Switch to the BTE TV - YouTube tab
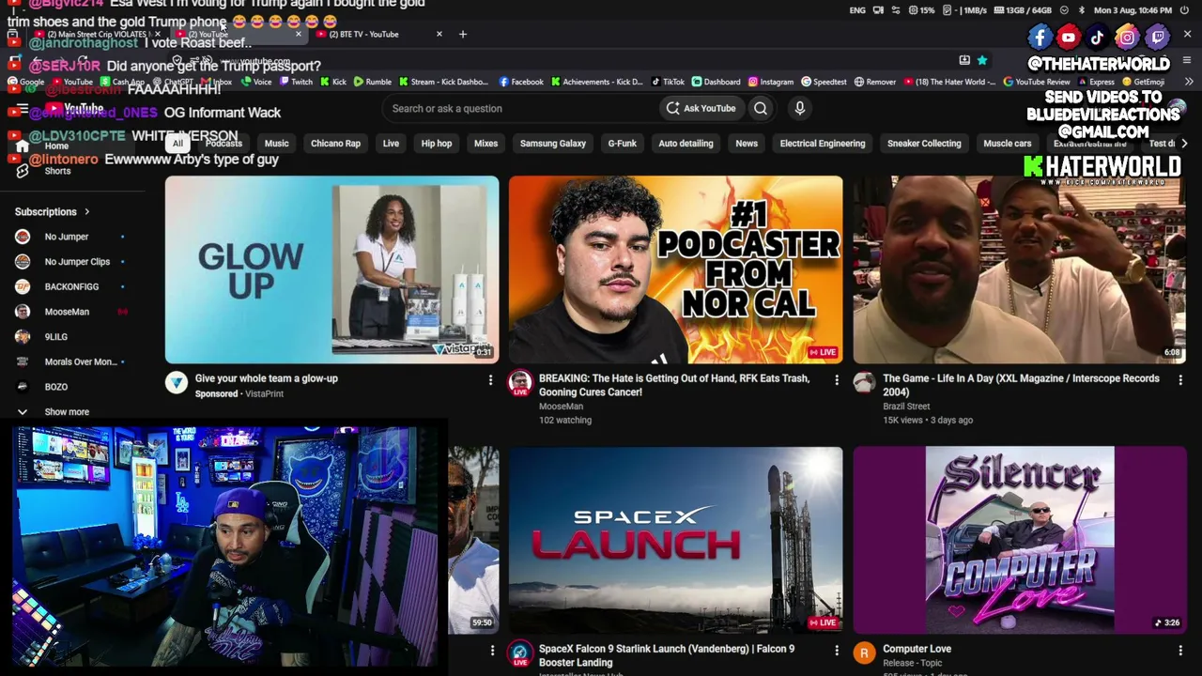 [378, 34]
